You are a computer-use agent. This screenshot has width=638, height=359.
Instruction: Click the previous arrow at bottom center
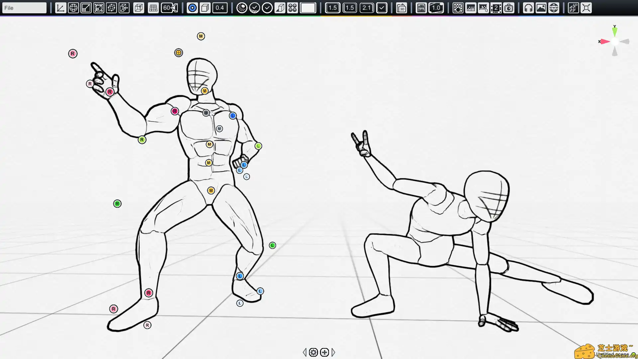coord(304,352)
